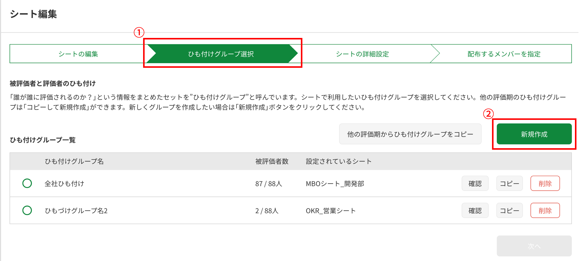Go to the シートの編集 step

(78, 54)
